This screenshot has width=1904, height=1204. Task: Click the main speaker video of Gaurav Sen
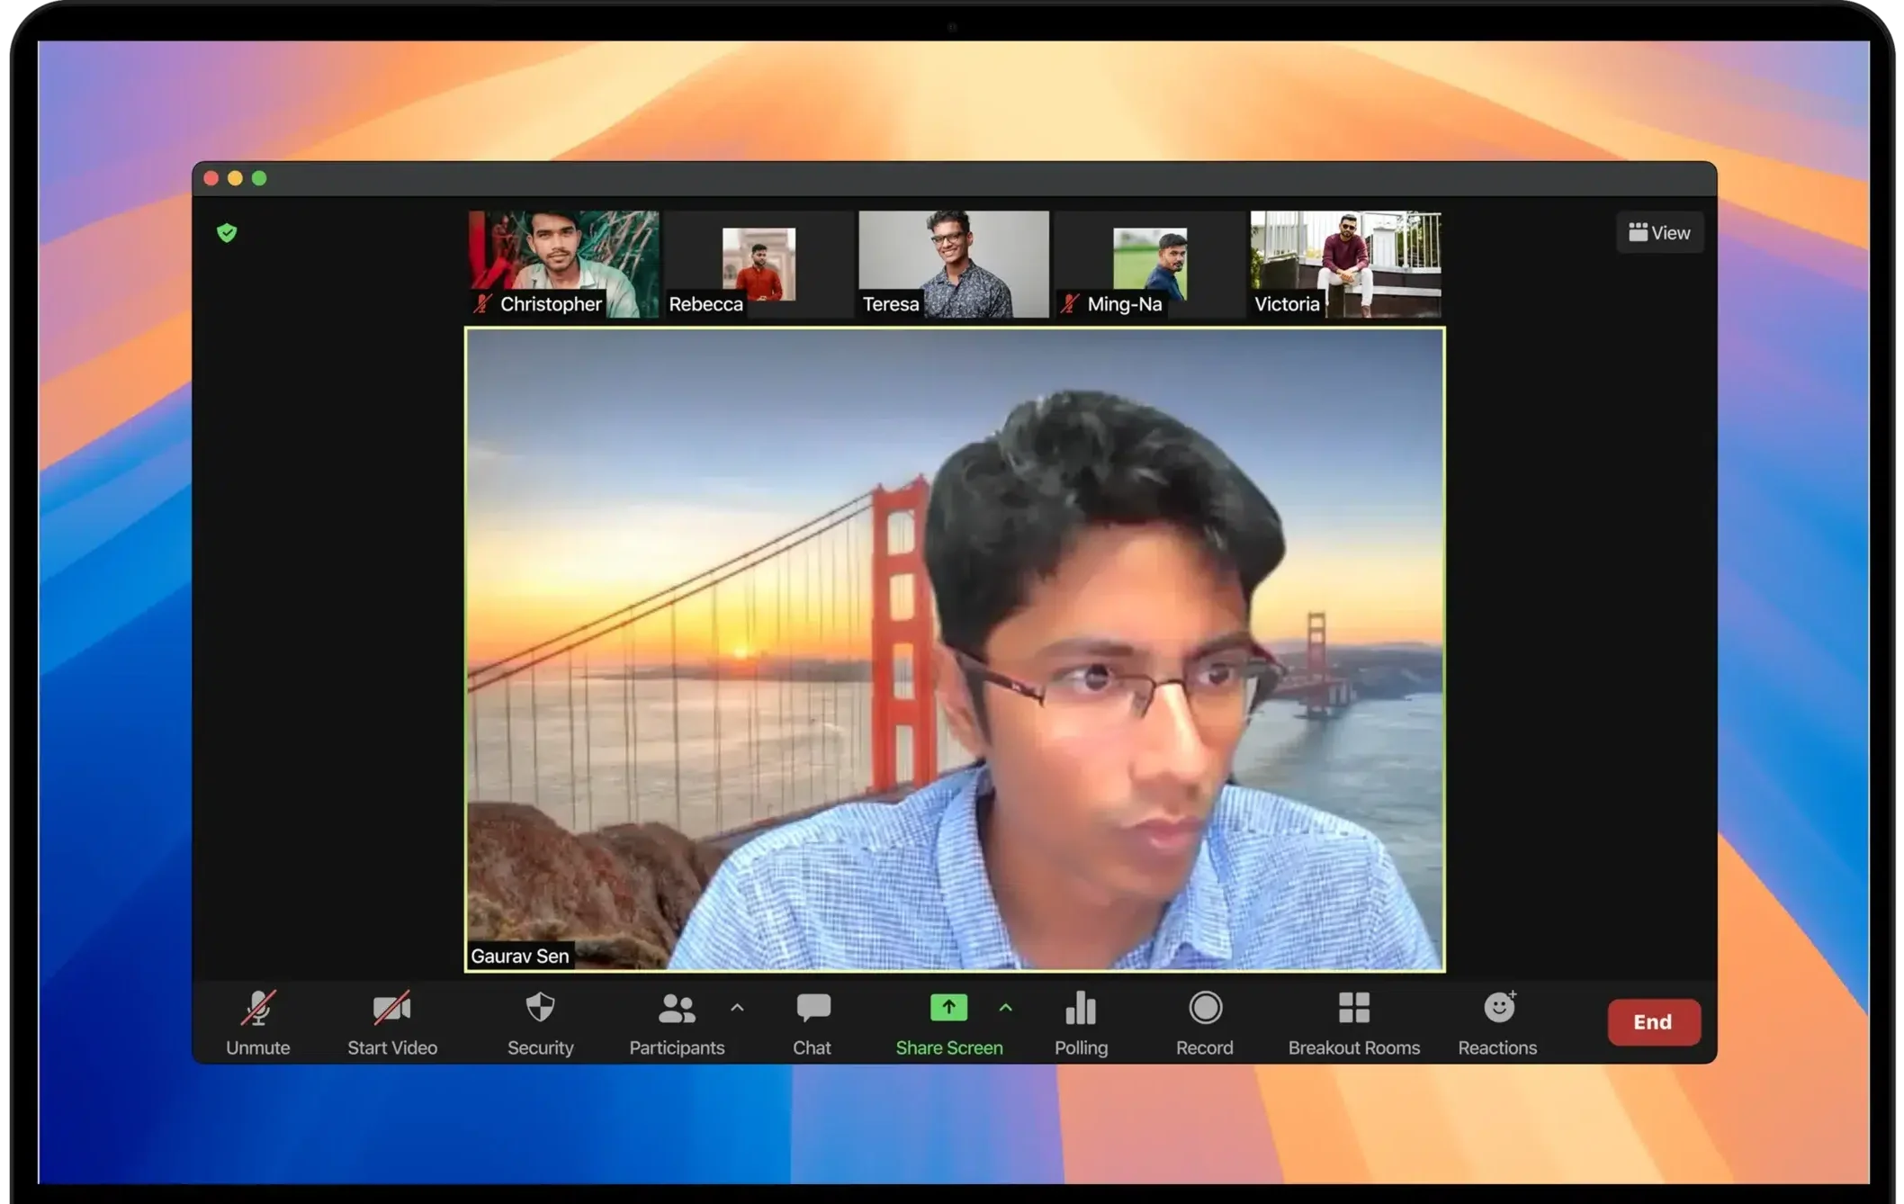955,650
